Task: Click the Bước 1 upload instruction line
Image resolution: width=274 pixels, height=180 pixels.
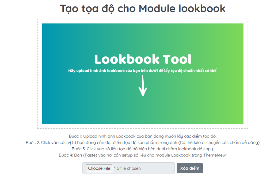Action: [x=143, y=136]
